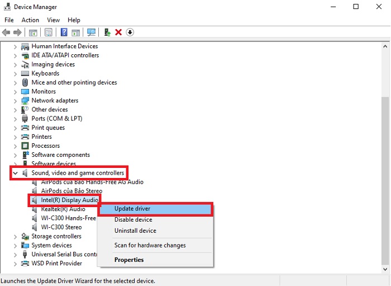Collapse Sound, video and game controllers
Image resolution: width=391 pixels, height=286 pixels.
tap(16, 173)
